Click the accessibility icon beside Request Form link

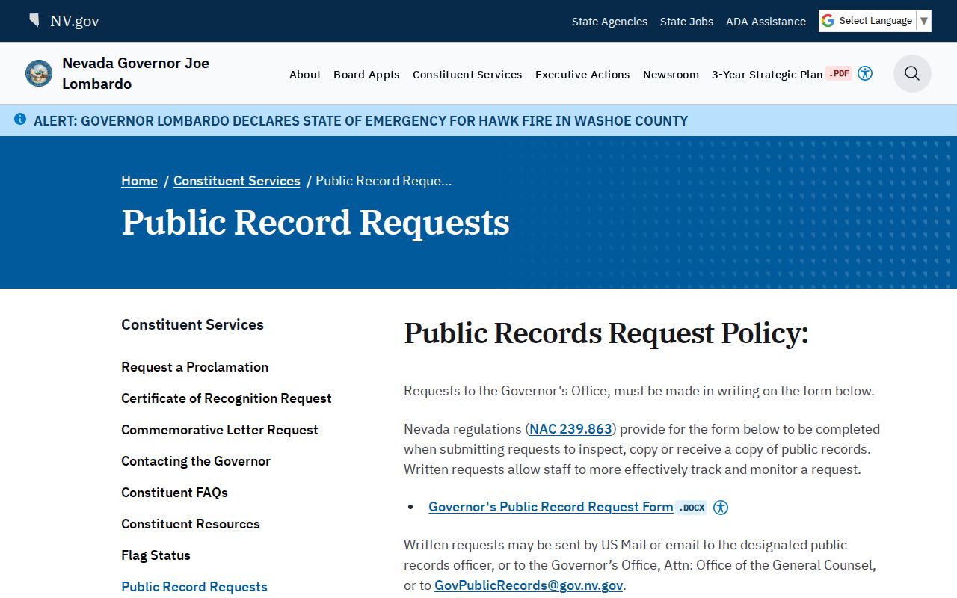721,508
